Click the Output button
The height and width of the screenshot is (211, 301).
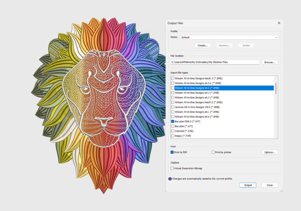tap(248, 185)
